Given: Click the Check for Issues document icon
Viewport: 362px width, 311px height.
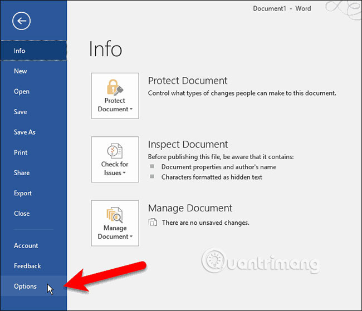Looking at the screenshot, I should 115,150.
